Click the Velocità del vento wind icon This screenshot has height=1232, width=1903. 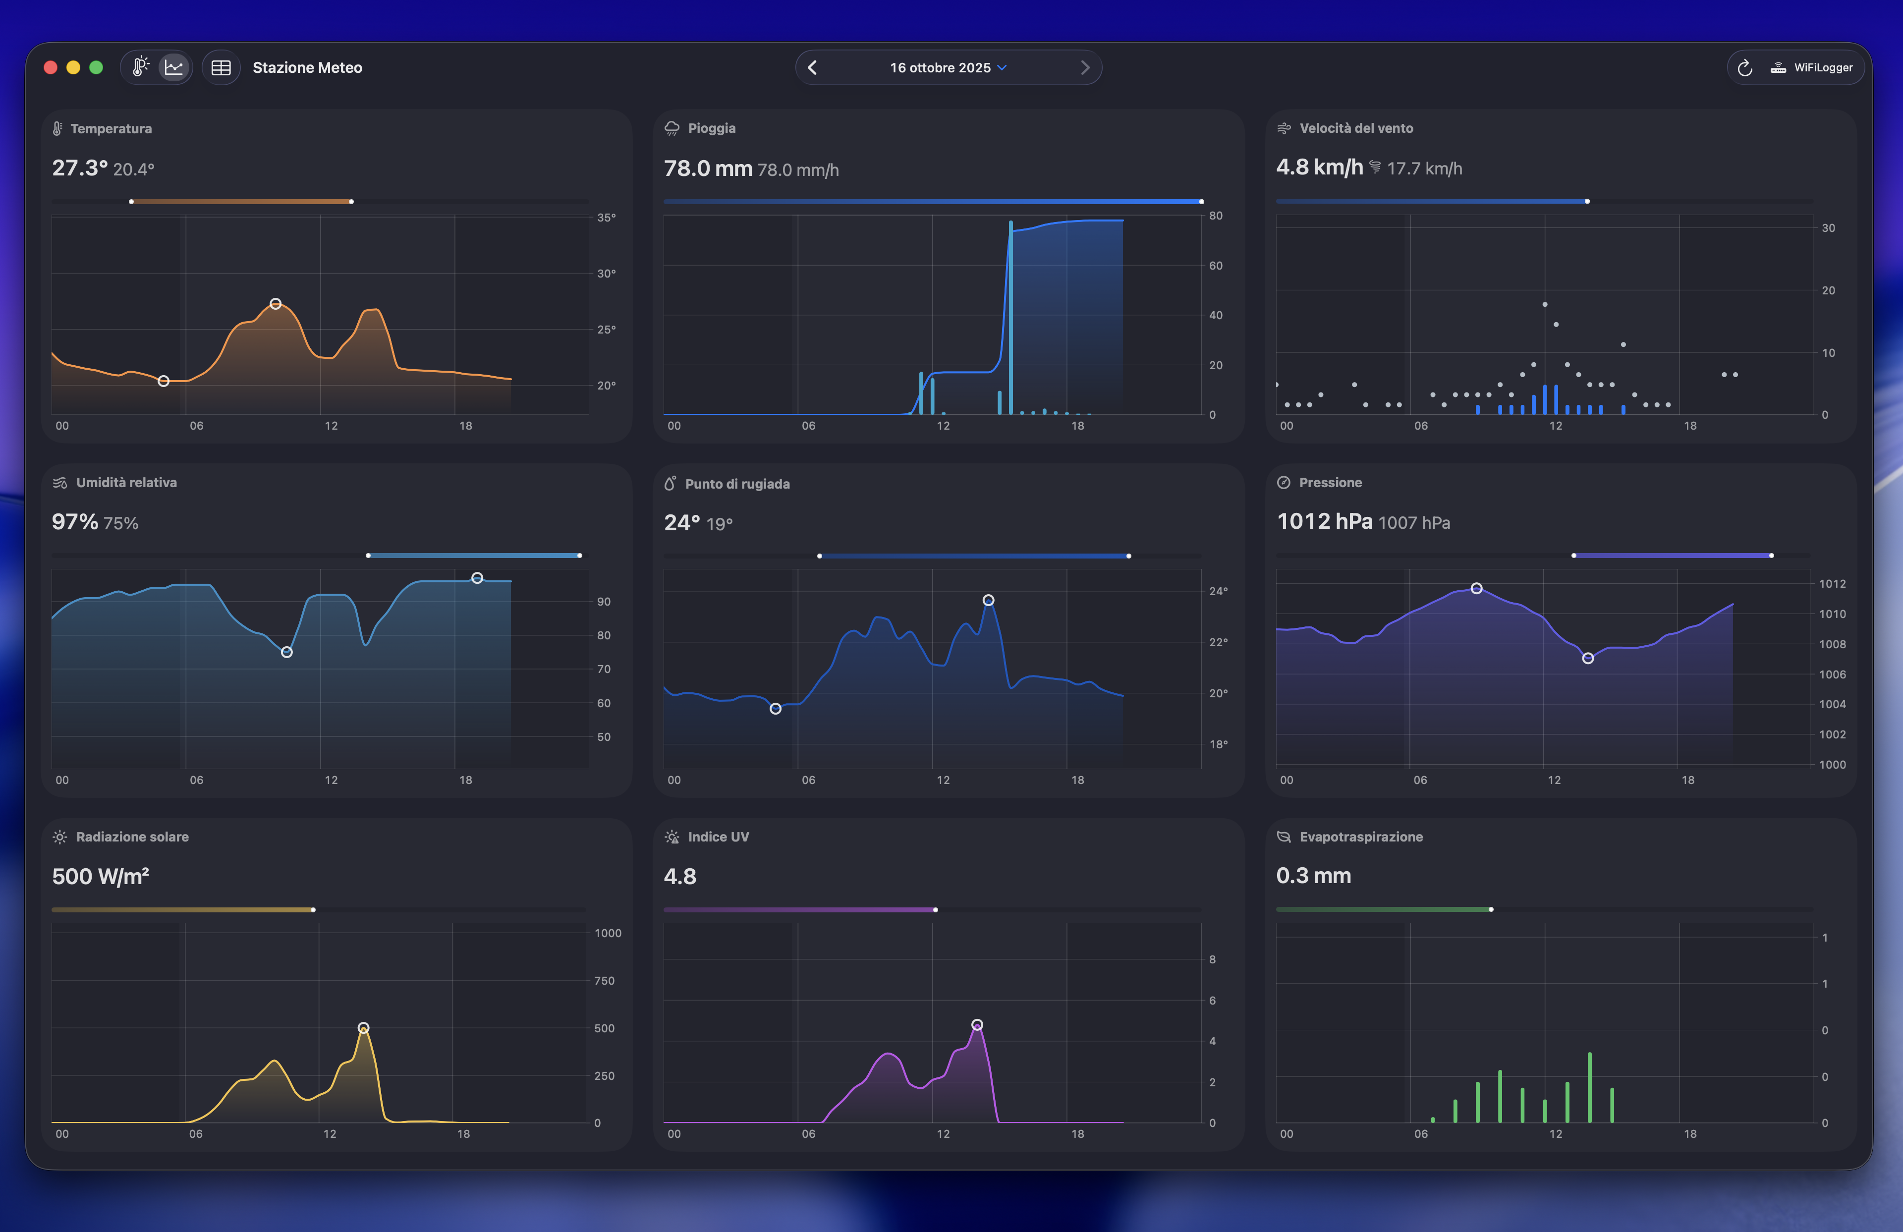1284,129
